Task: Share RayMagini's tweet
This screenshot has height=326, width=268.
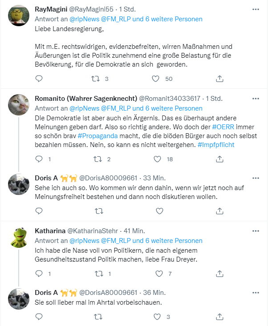Action: [219, 79]
